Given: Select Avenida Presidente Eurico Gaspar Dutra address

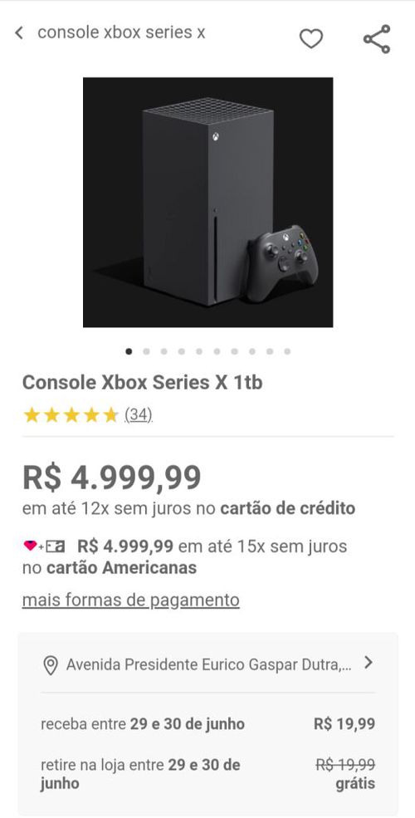Looking at the screenshot, I should tap(208, 664).
